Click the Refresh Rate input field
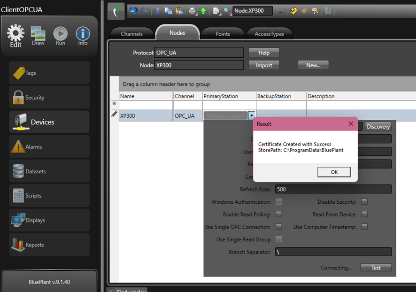Screen dimensions: 416x292 coord(333,189)
